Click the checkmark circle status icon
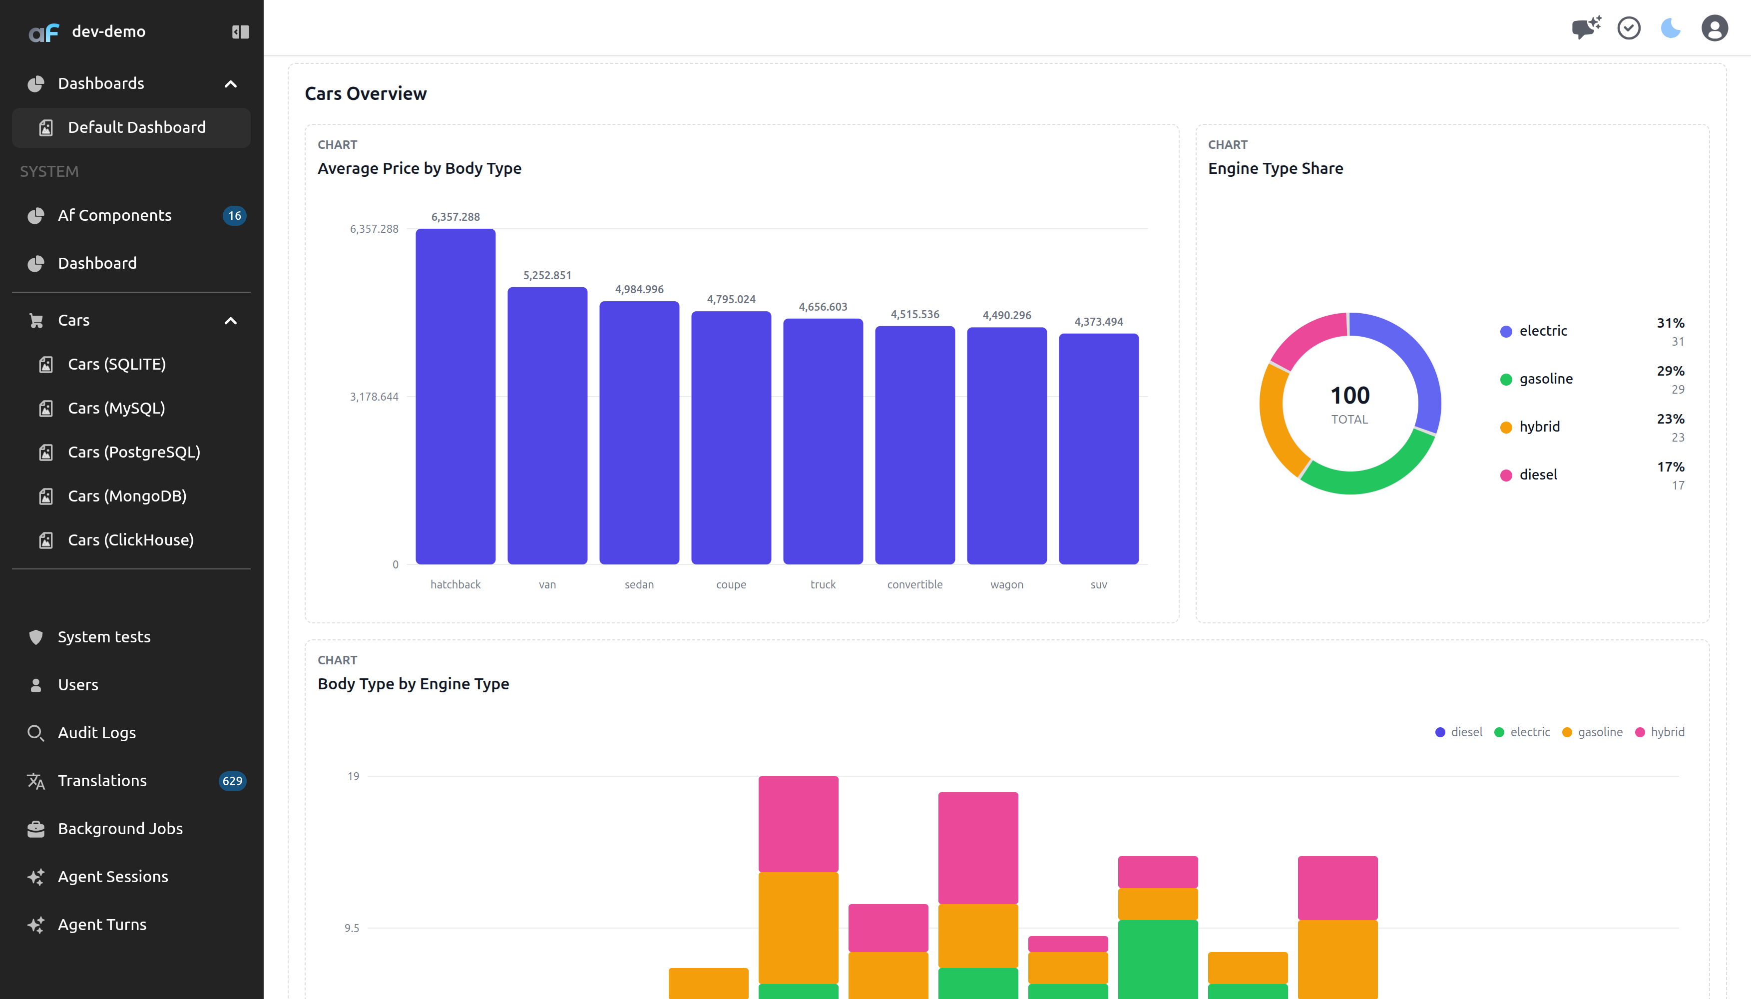This screenshot has height=999, width=1751. 1629,28
